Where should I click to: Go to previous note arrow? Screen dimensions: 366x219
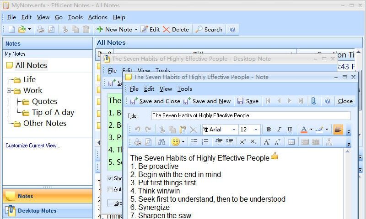[x=279, y=101]
